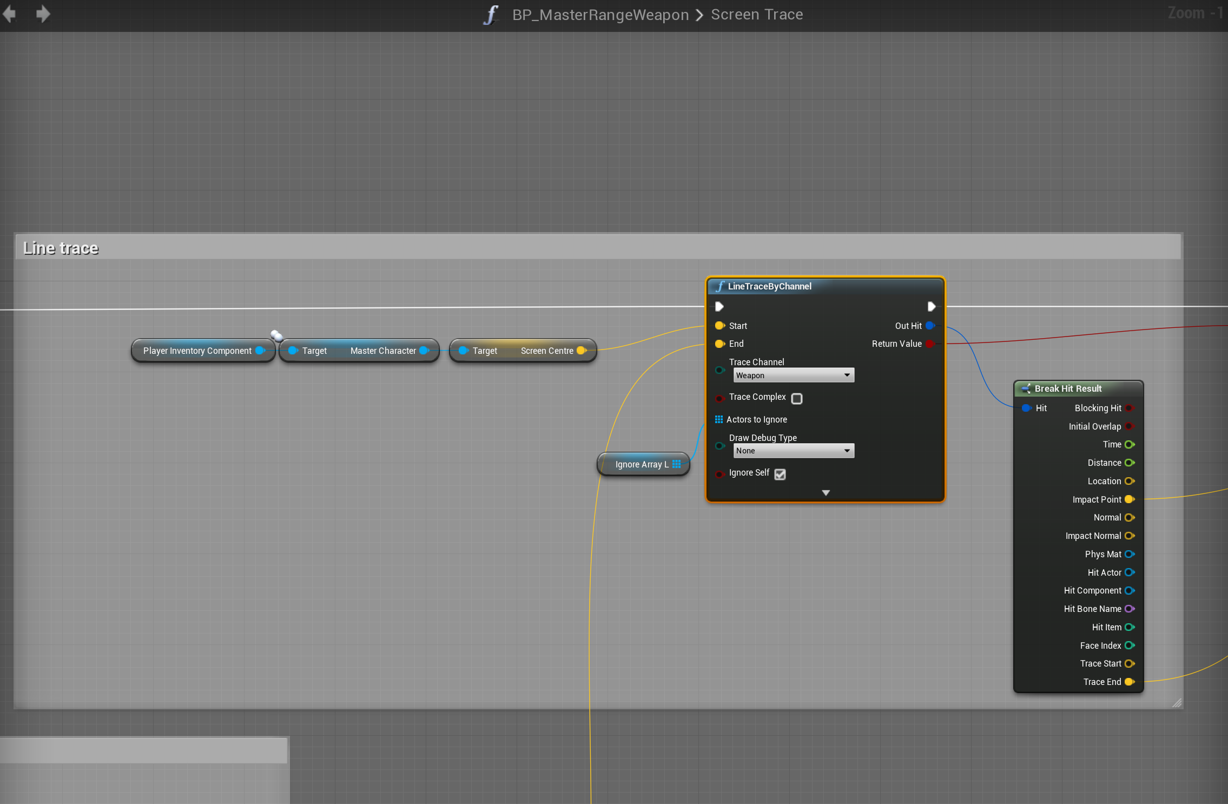The height and width of the screenshot is (804, 1228).
Task: Click the Out Hit blue pin
Action: click(x=930, y=326)
